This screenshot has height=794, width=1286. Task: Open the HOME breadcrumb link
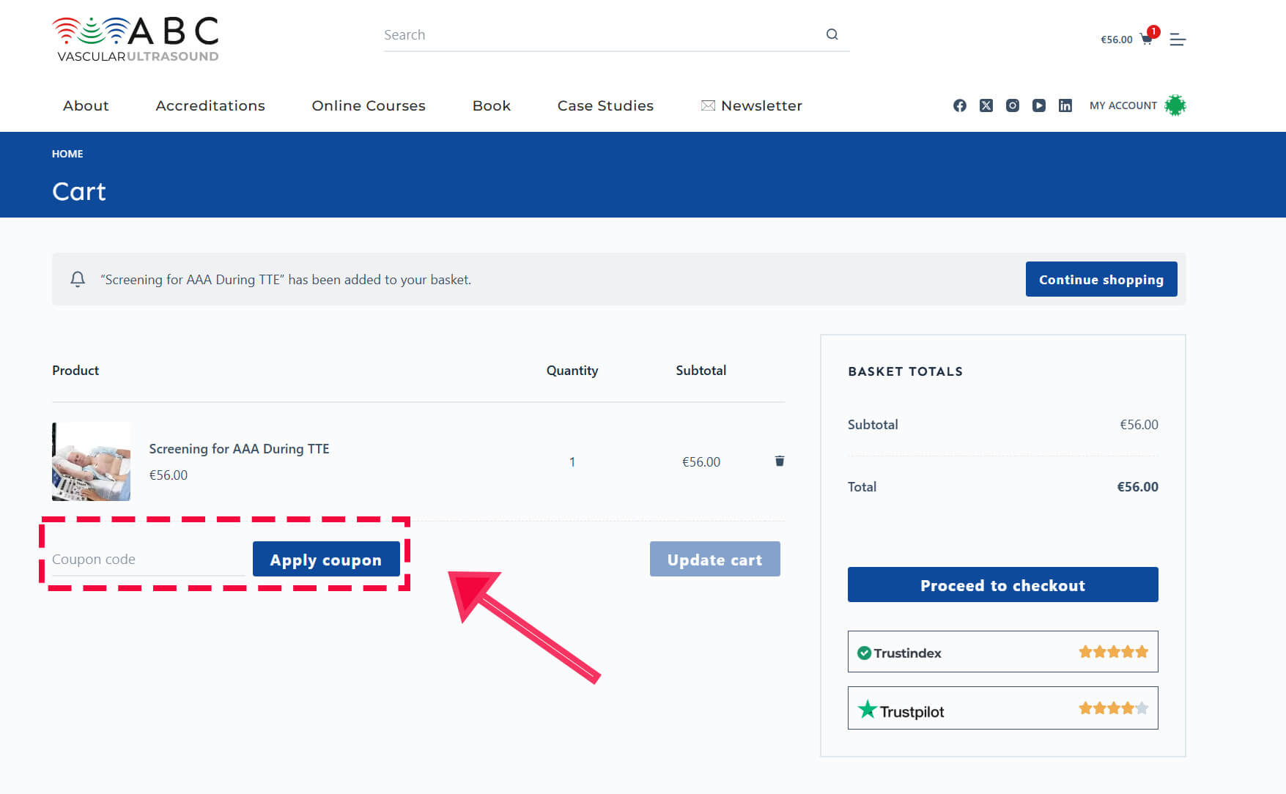67,154
